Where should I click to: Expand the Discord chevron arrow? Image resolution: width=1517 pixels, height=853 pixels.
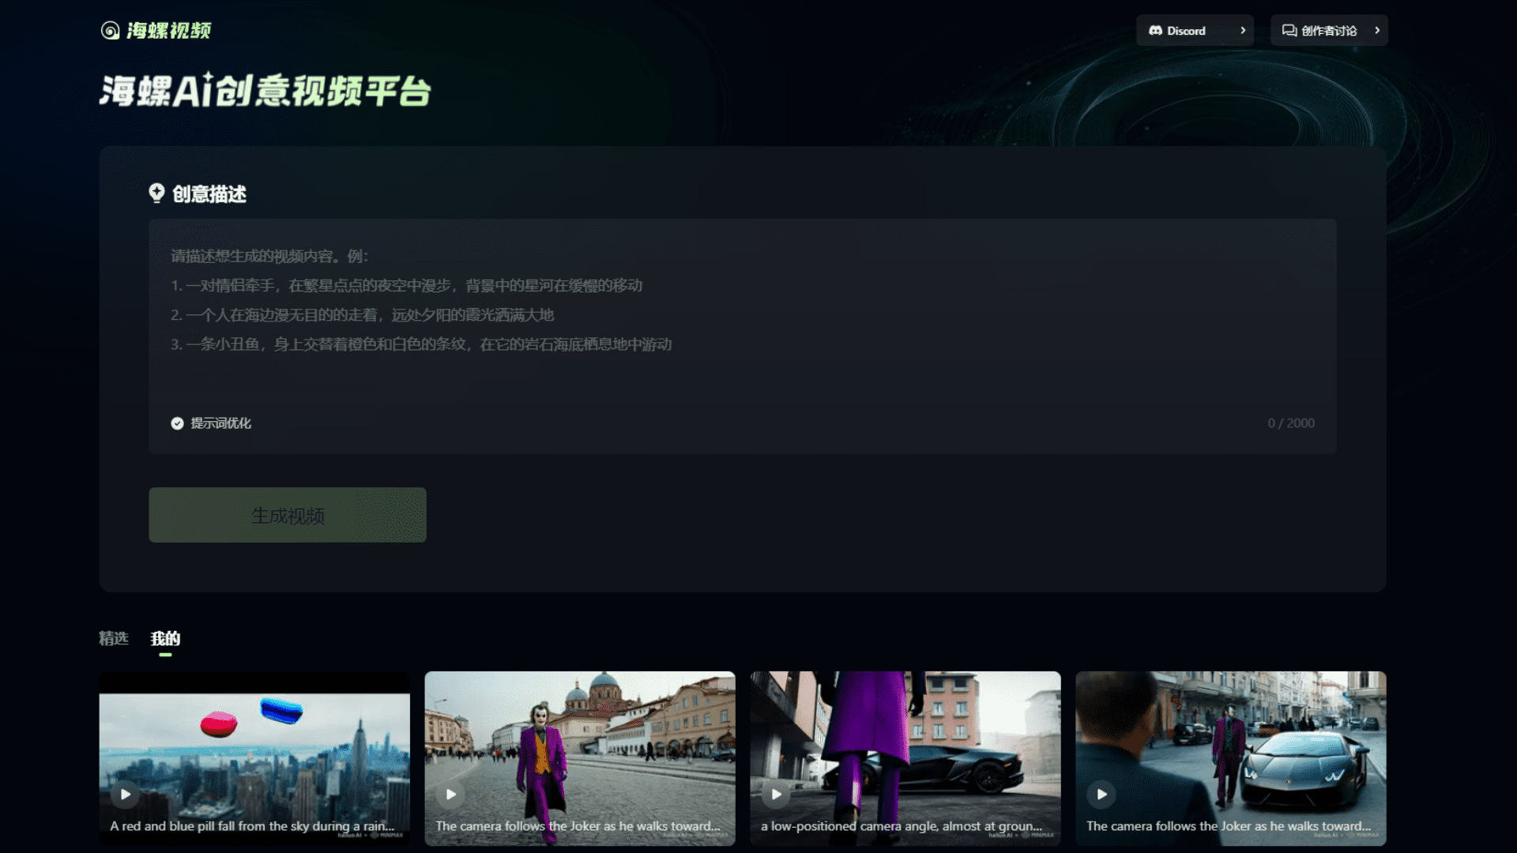(x=1243, y=31)
